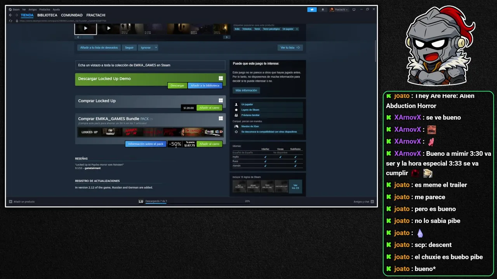Open the EMIKA_GAMES collection banner
Image resolution: width=497 pixels, height=279 pixels.
click(x=150, y=65)
